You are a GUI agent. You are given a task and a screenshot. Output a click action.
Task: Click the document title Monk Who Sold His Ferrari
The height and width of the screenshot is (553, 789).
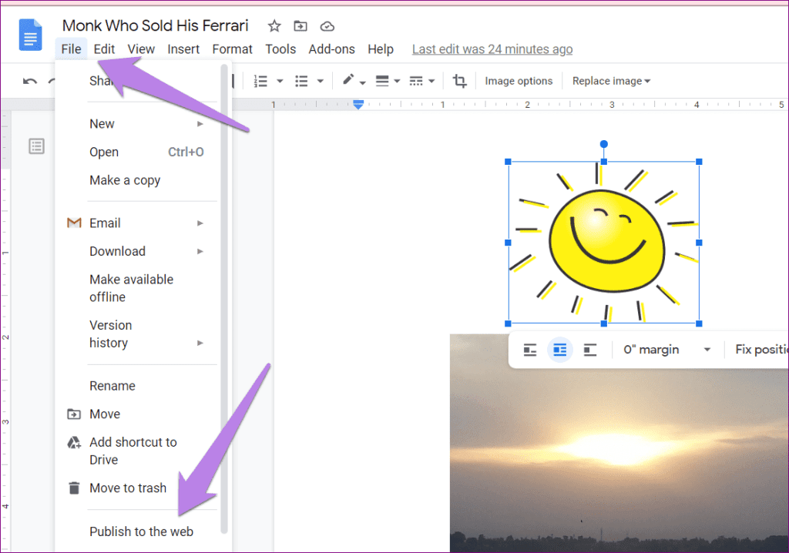coord(155,25)
